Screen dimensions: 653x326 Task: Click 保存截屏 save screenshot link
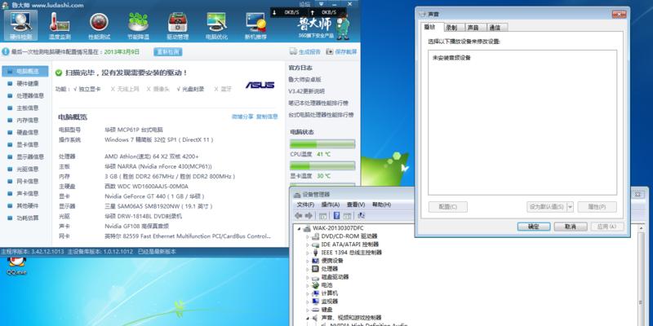click(x=341, y=52)
